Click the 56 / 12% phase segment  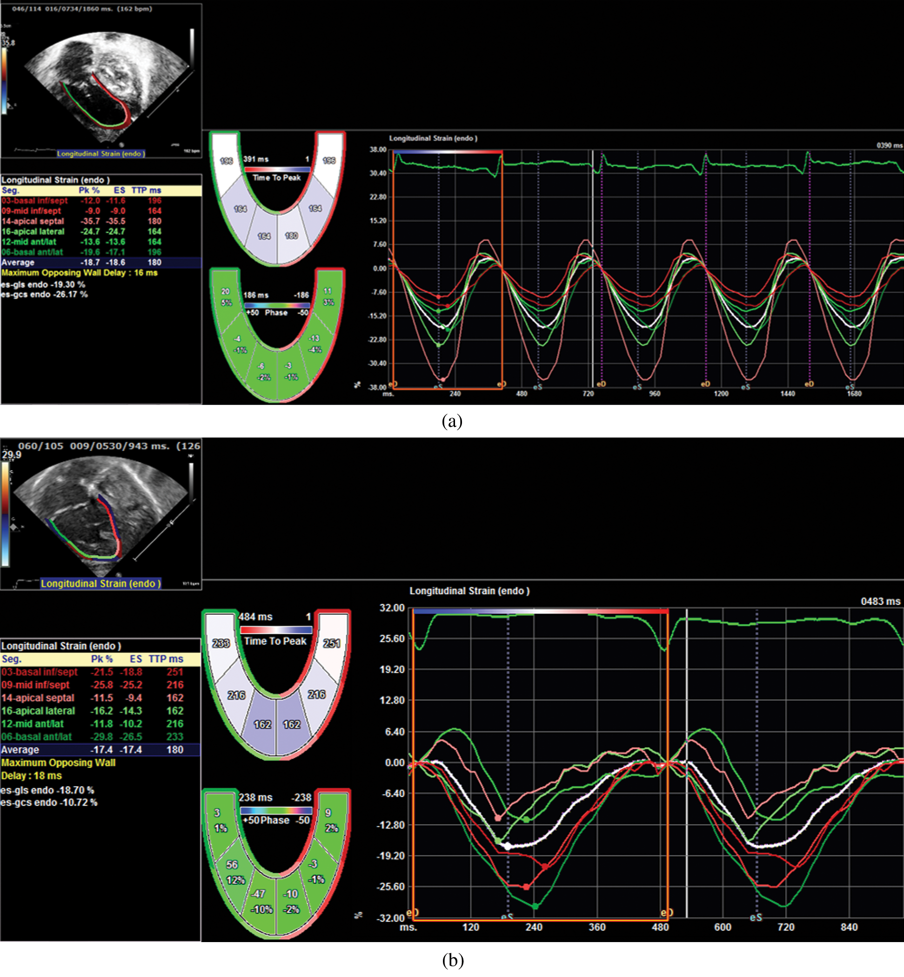[234, 872]
